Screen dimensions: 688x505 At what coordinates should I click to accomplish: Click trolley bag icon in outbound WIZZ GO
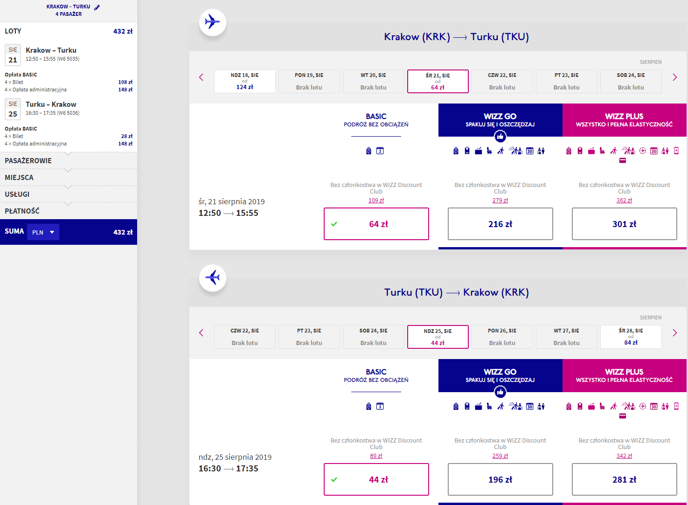click(467, 151)
